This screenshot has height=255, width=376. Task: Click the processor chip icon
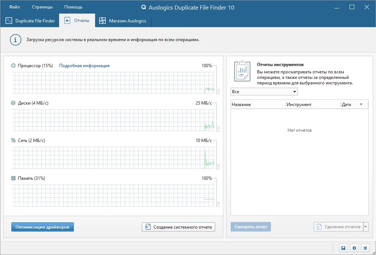click(14, 66)
